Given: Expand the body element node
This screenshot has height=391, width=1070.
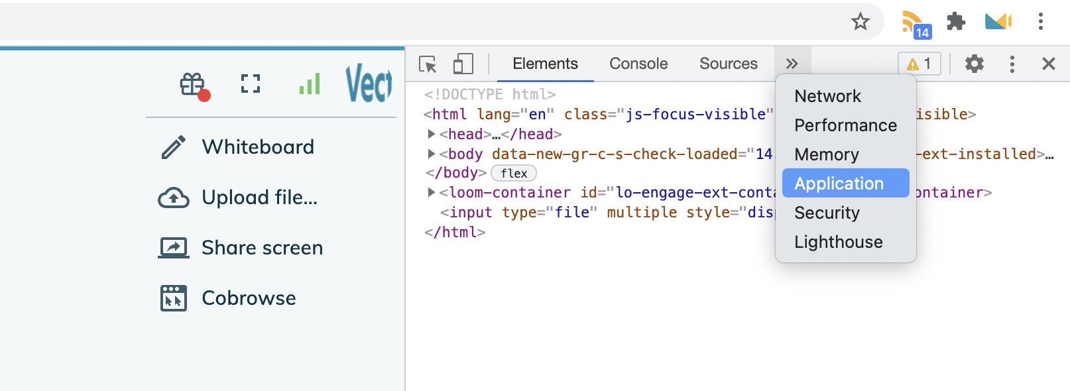Looking at the screenshot, I should [432, 154].
